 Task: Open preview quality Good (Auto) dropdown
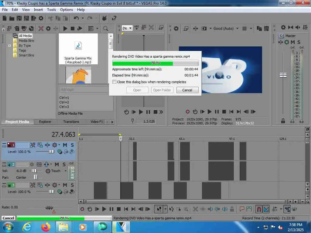tap(238, 29)
